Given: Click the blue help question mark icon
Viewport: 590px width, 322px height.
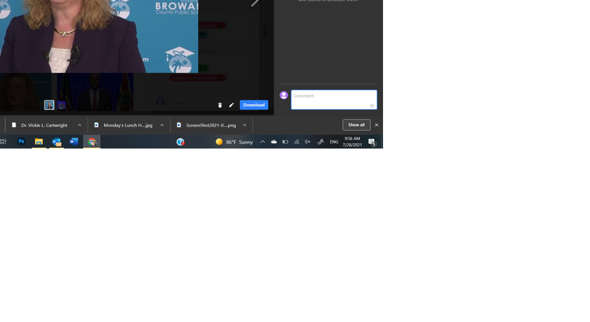Looking at the screenshot, I should 180,142.
